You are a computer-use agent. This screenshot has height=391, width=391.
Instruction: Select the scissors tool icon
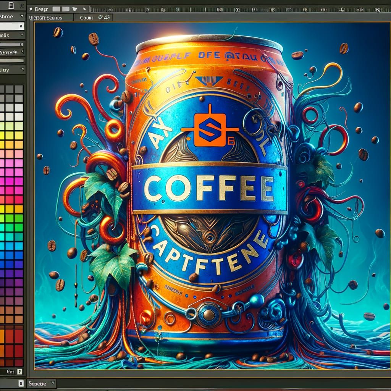pos(22,6)
